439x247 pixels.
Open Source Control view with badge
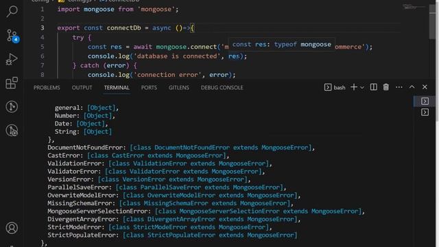12,36
